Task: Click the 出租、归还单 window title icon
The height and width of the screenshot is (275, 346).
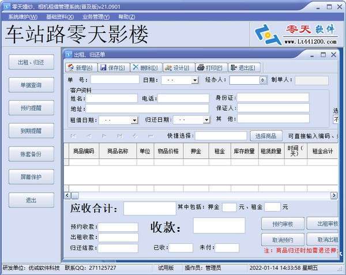Action: tap(69, 54)
